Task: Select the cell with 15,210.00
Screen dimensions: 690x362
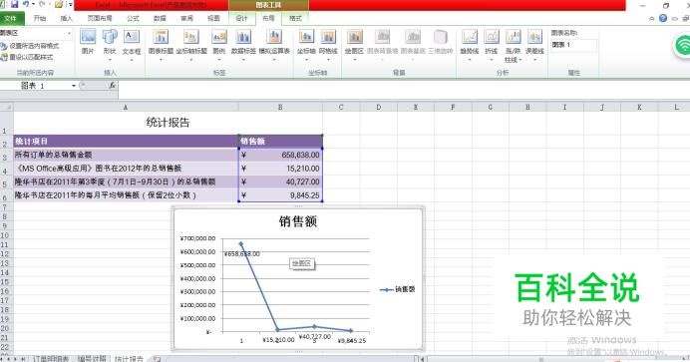Action: tap(280, 169)
